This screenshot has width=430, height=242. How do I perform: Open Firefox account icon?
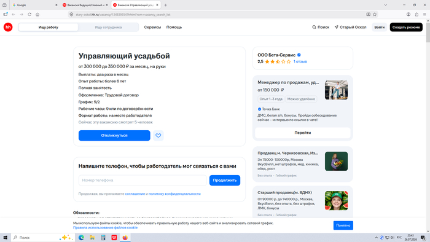coord(408,15)
